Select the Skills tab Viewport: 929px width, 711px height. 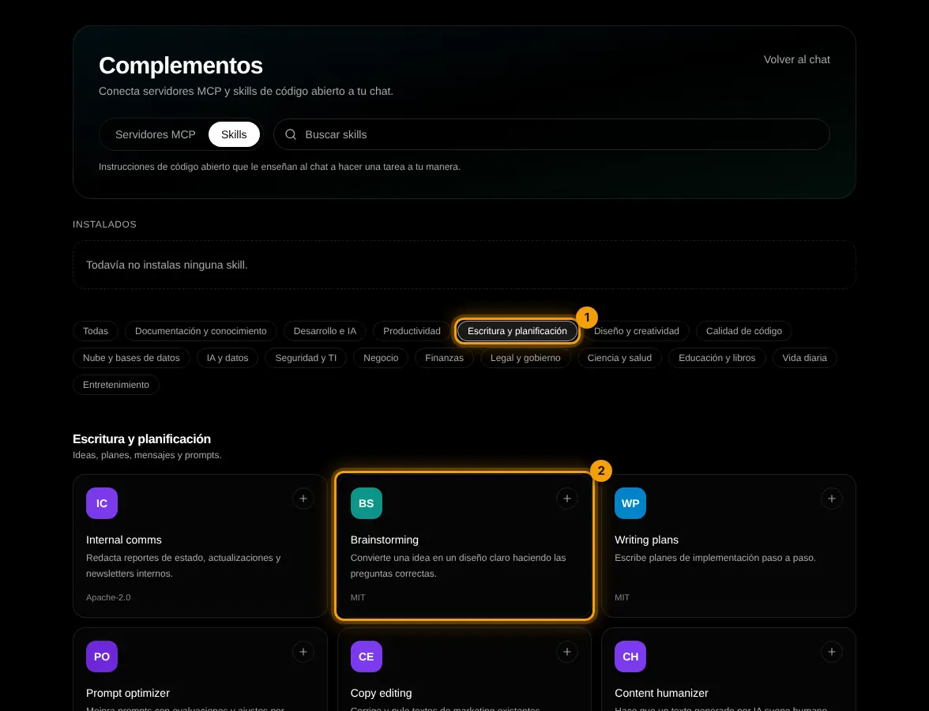[x=234, y=134]
